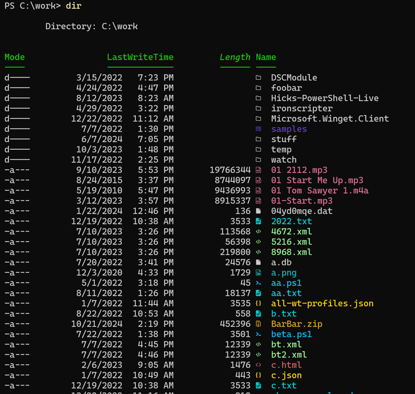Click the samples folder name

pyautogui.click(x=289, y=129)
